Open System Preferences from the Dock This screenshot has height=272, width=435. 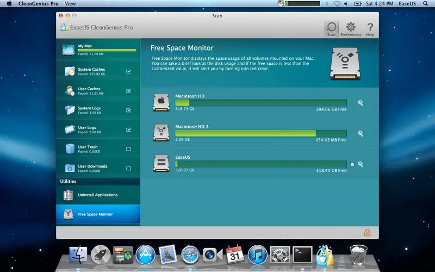pyautogui.click(x=280, y=255)
